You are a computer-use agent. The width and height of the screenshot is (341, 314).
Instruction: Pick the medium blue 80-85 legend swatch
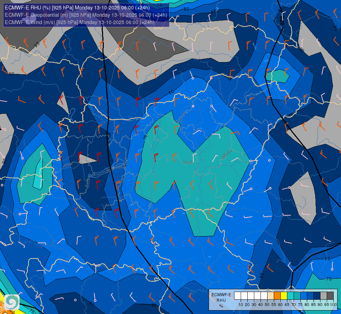(310, 296)
